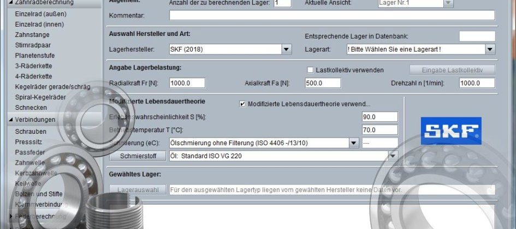Screen dimensions: 516x229
Task: Enable the Lastkollektiv verwenden checkbox
Action: 310,70
